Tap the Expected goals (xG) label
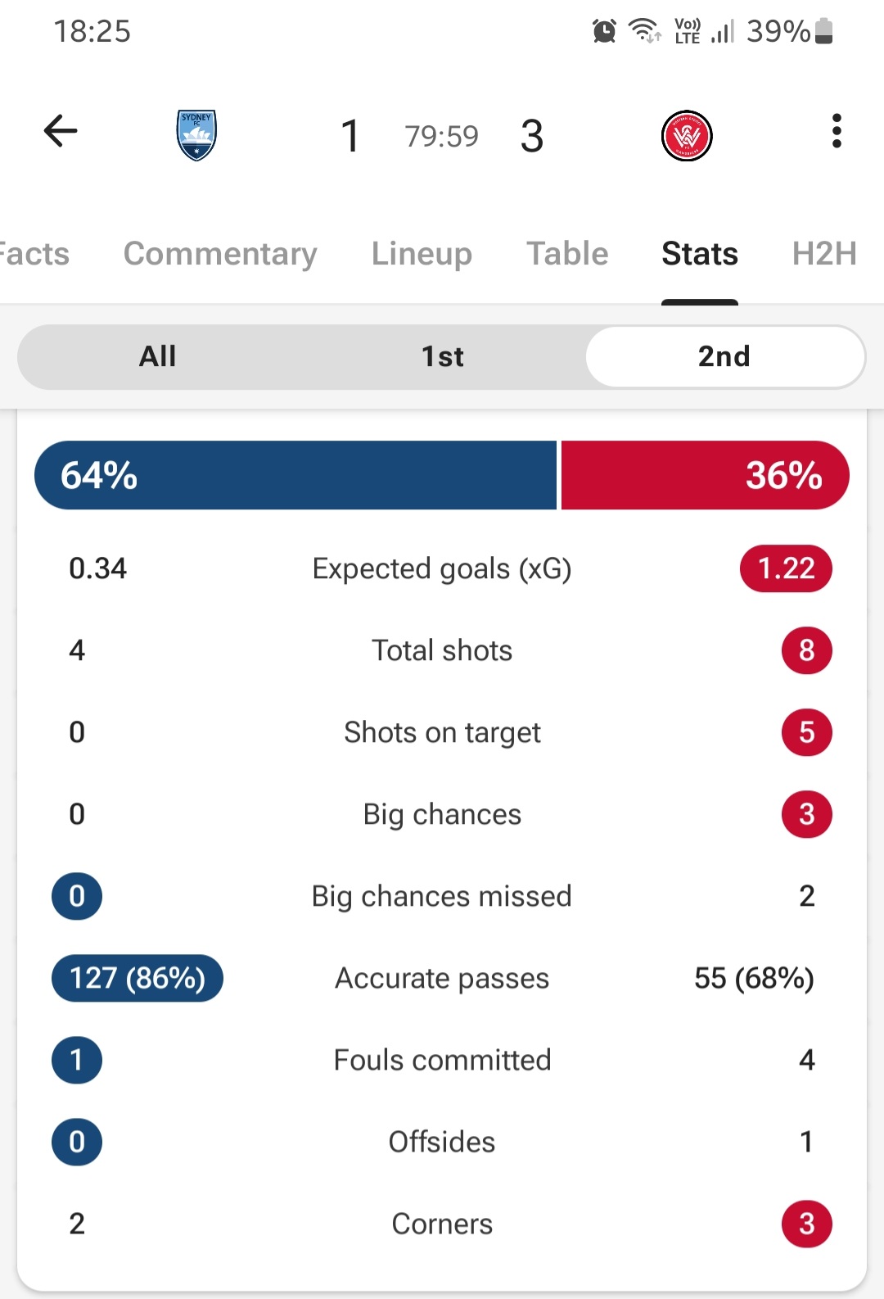The image size is (884, 1299). point(442,568)
